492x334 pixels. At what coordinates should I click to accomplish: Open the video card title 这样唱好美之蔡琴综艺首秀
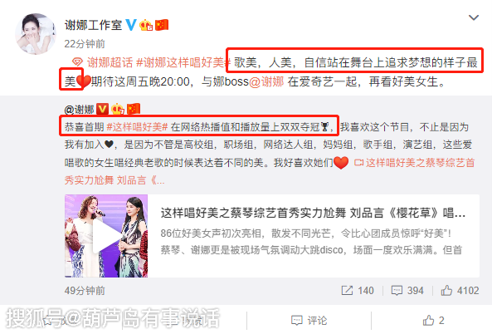point(313,213)
